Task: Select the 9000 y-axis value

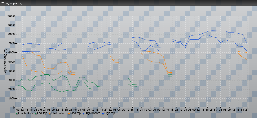Action: (11, 25)
